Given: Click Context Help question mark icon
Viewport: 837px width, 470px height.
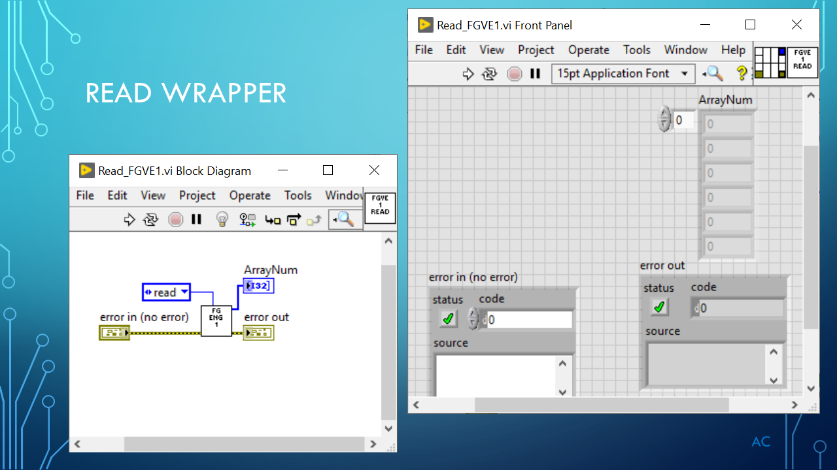Looking at the screenshot, I should (x=742, y=73).
